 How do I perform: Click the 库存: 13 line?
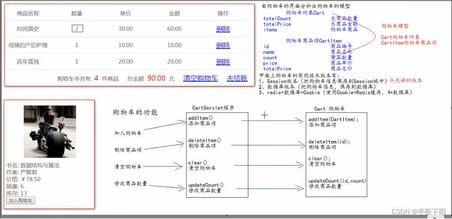[17, 193]
